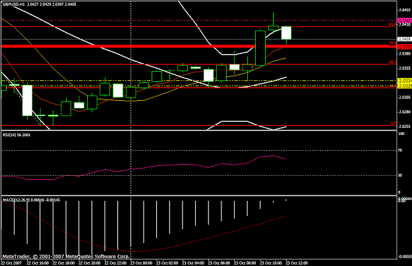Click the magenta 2.0437 price tag
Viewport: 412px width, 266px height.
pos(405,20)
